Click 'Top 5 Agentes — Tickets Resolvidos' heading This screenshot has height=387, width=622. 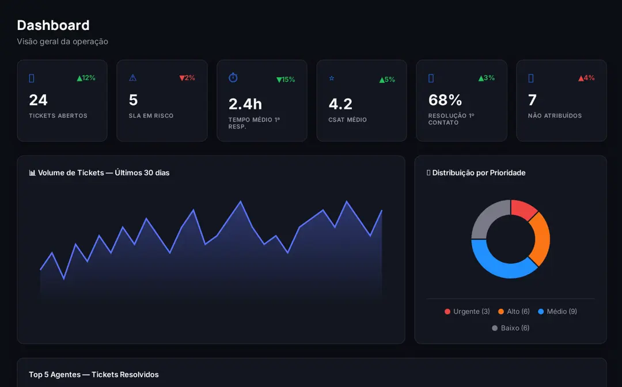pyautogui.click(x=94, y=375)
